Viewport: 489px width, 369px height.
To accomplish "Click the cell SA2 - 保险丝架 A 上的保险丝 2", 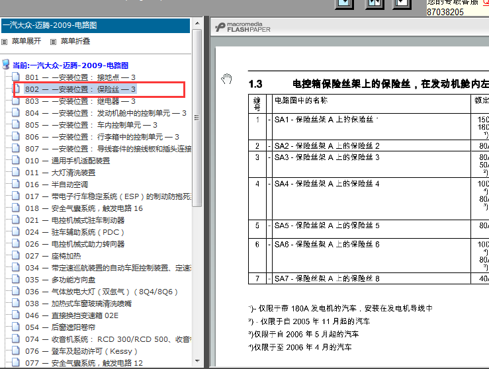I will (371, 146).
